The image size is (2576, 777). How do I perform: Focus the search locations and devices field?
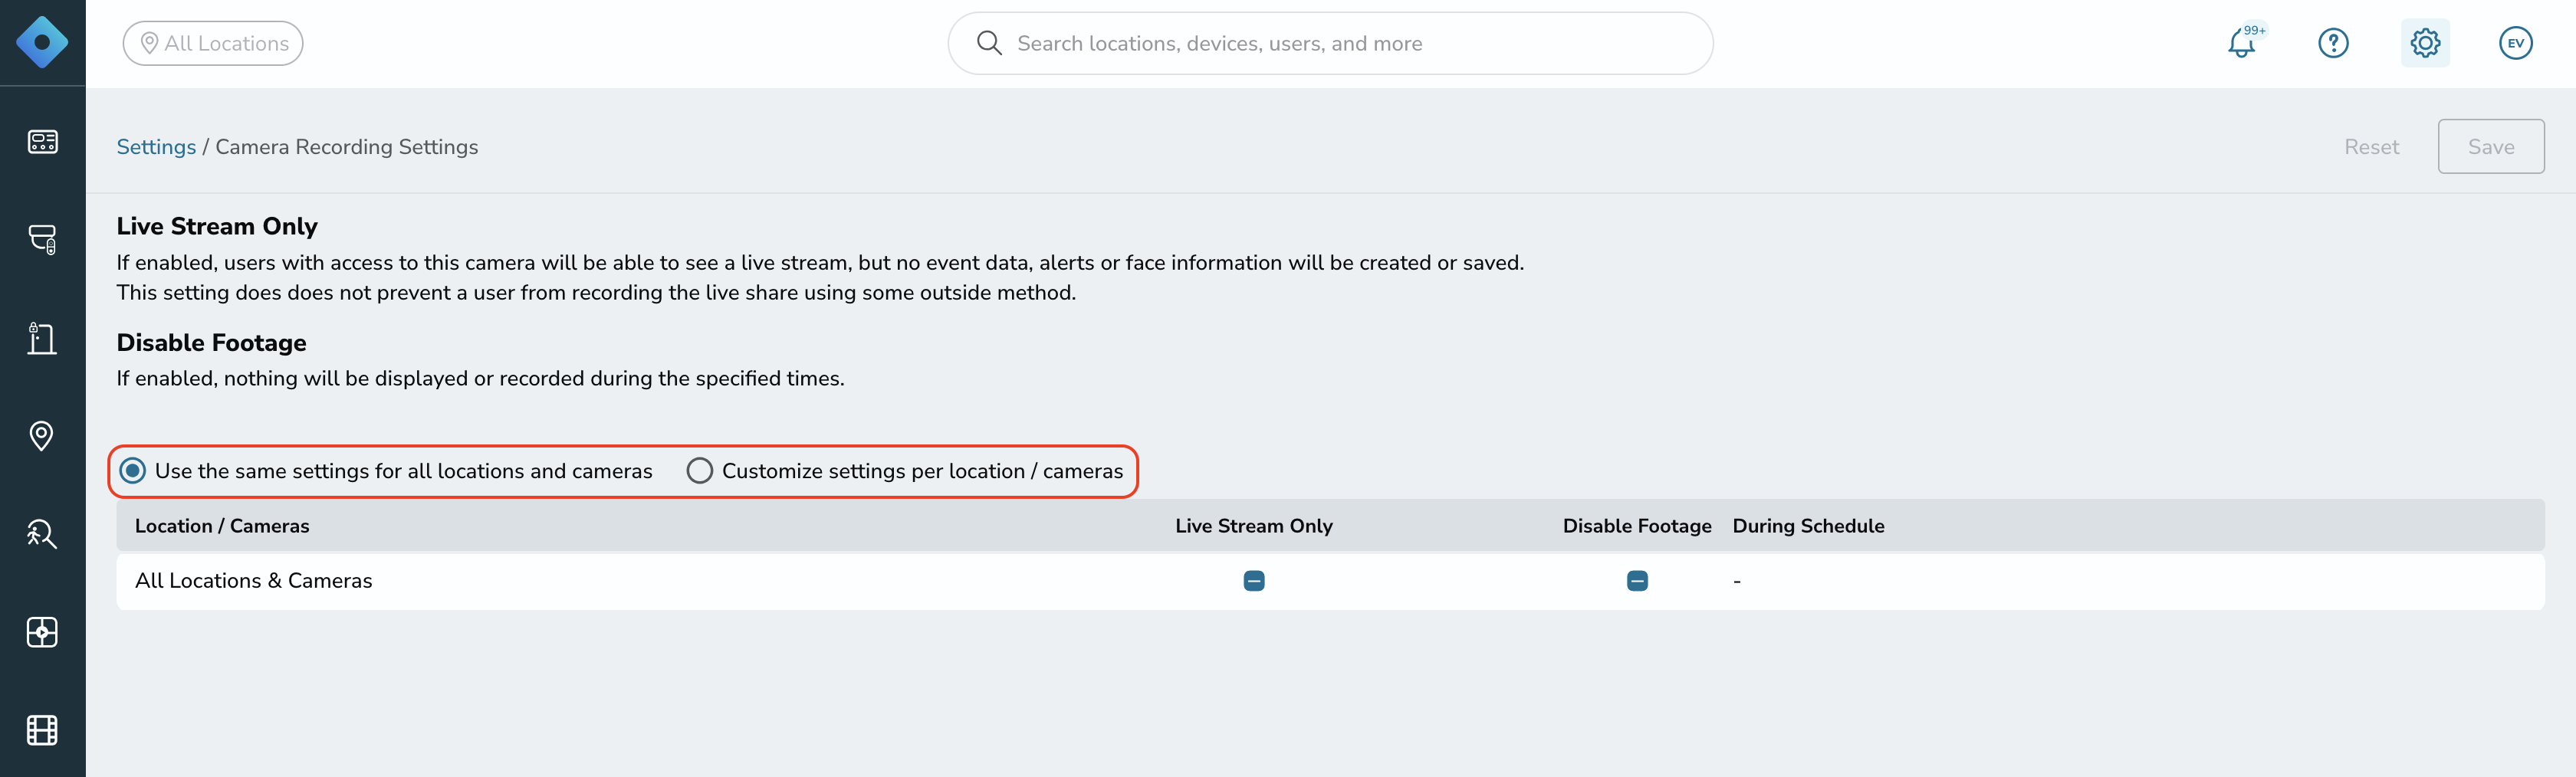tap(1330, 43)
